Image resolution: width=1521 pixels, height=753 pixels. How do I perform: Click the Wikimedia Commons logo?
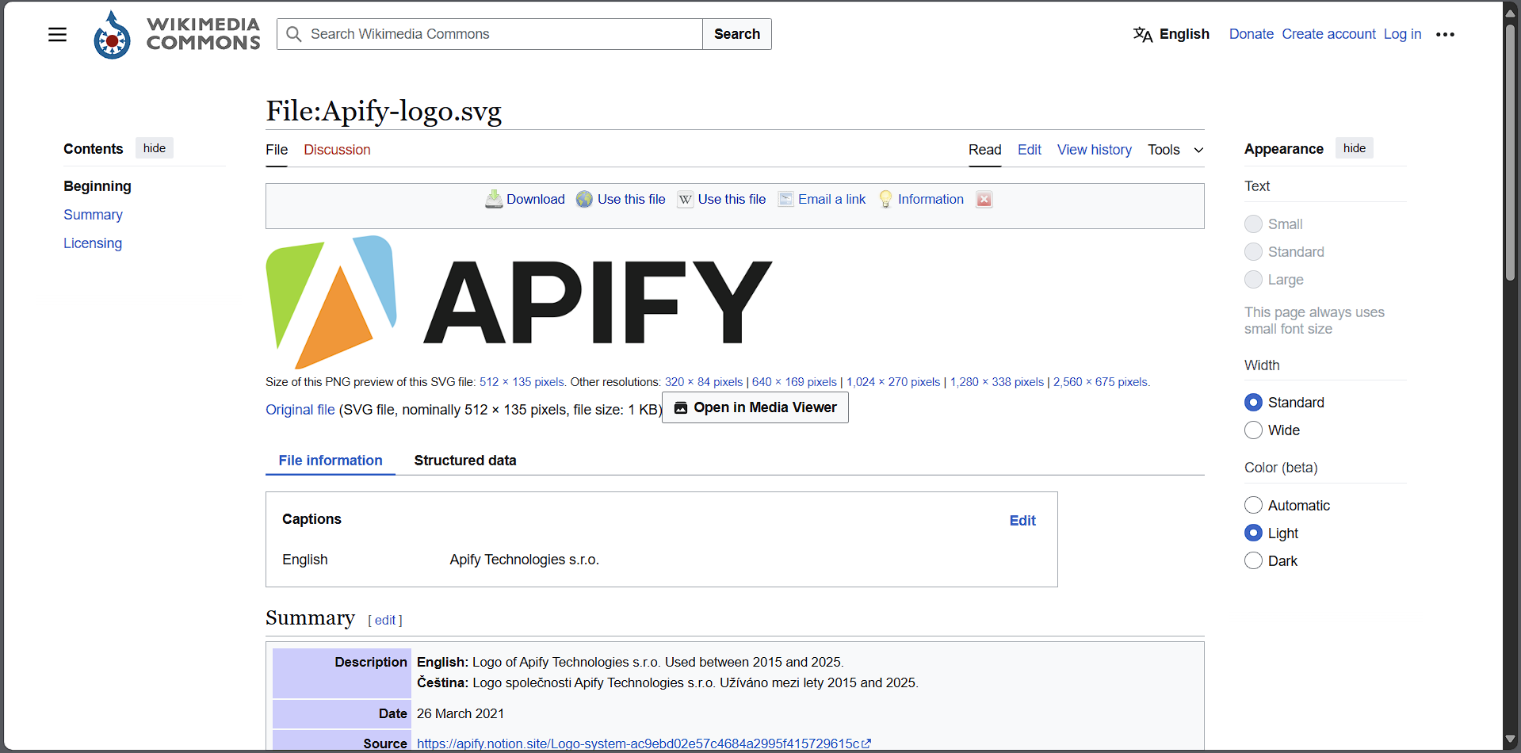(x=176, y=34)
